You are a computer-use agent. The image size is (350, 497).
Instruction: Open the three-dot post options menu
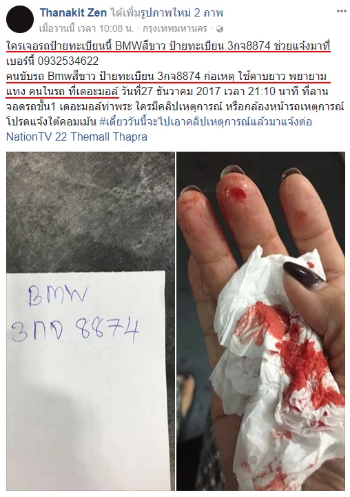coord(342,12)
